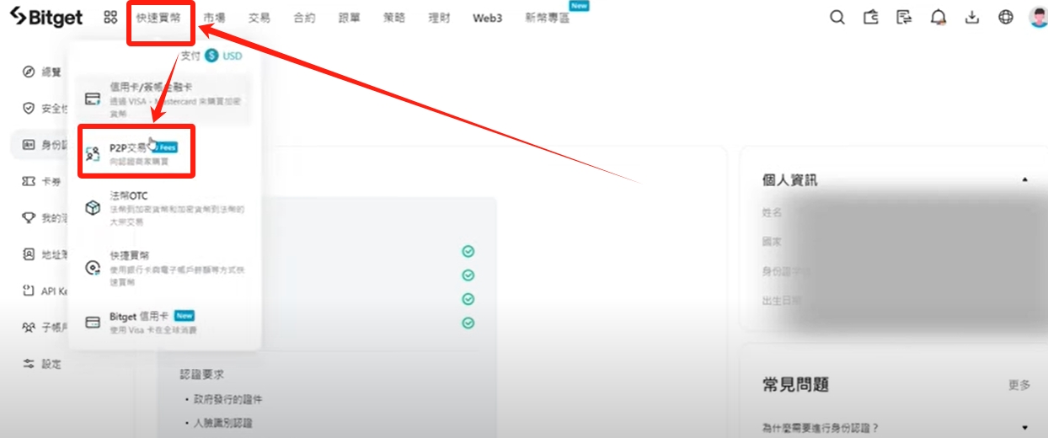Image resolution: width=1048 pixels, height=438 pixels.
Task: Click the 設定 sliders icon
Action: click(x=29, y=364)
